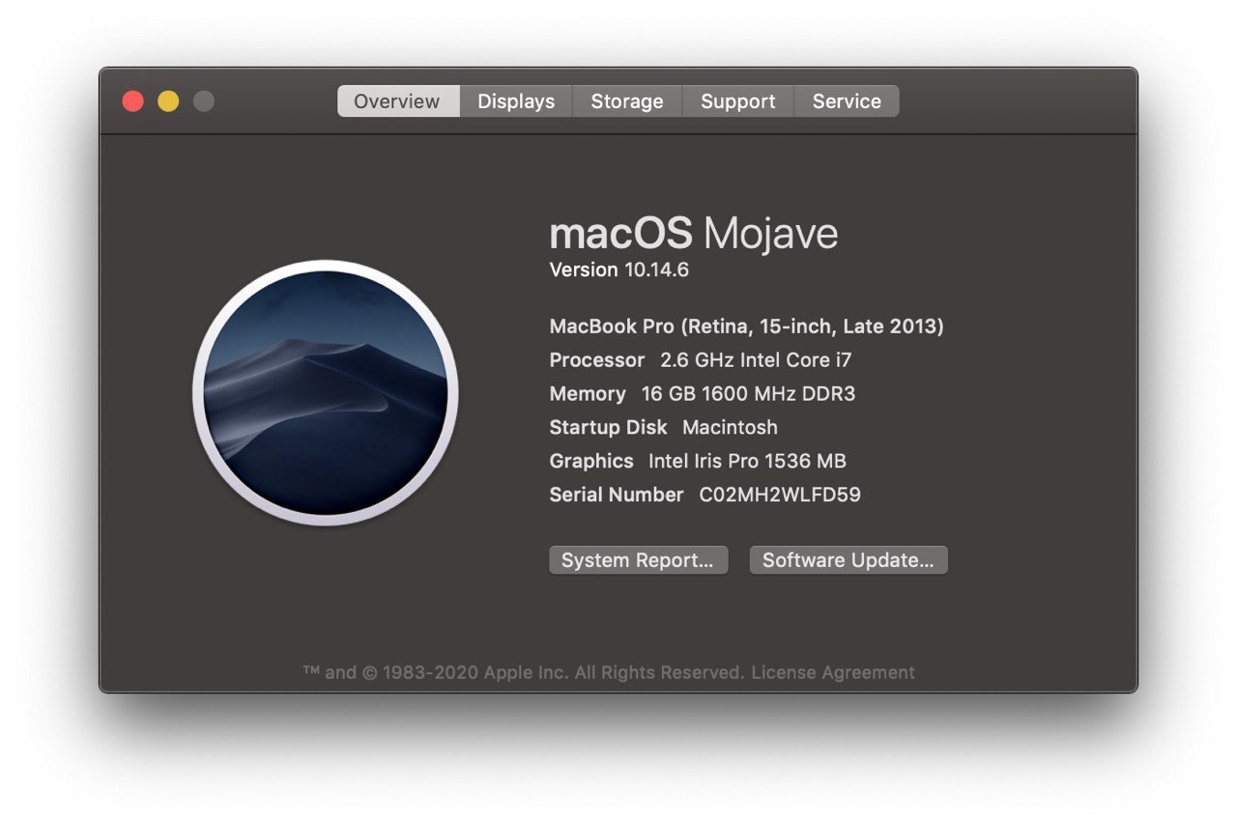This screenshot has height=824, width=1237.
Task: Click the Intel Iris Pro 1536 MB value
Action: tap(747, 461)
